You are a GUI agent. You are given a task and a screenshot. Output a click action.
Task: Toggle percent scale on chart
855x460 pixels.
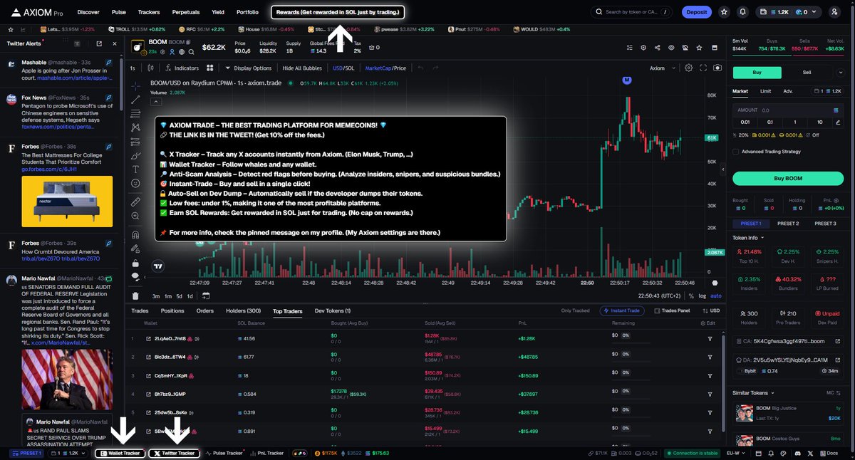(x=690, y=296)
